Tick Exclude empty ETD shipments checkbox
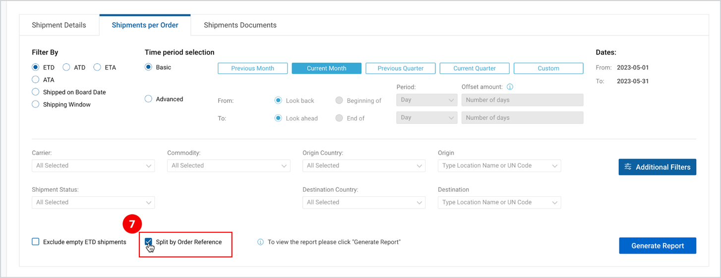The height and width of the screenshot is (278, 721). (36, 242)
